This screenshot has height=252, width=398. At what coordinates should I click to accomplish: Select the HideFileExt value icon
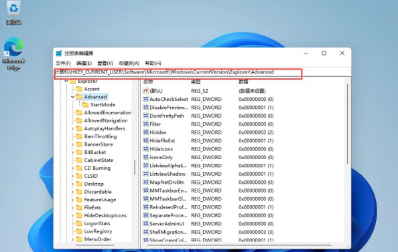[145, 140]
